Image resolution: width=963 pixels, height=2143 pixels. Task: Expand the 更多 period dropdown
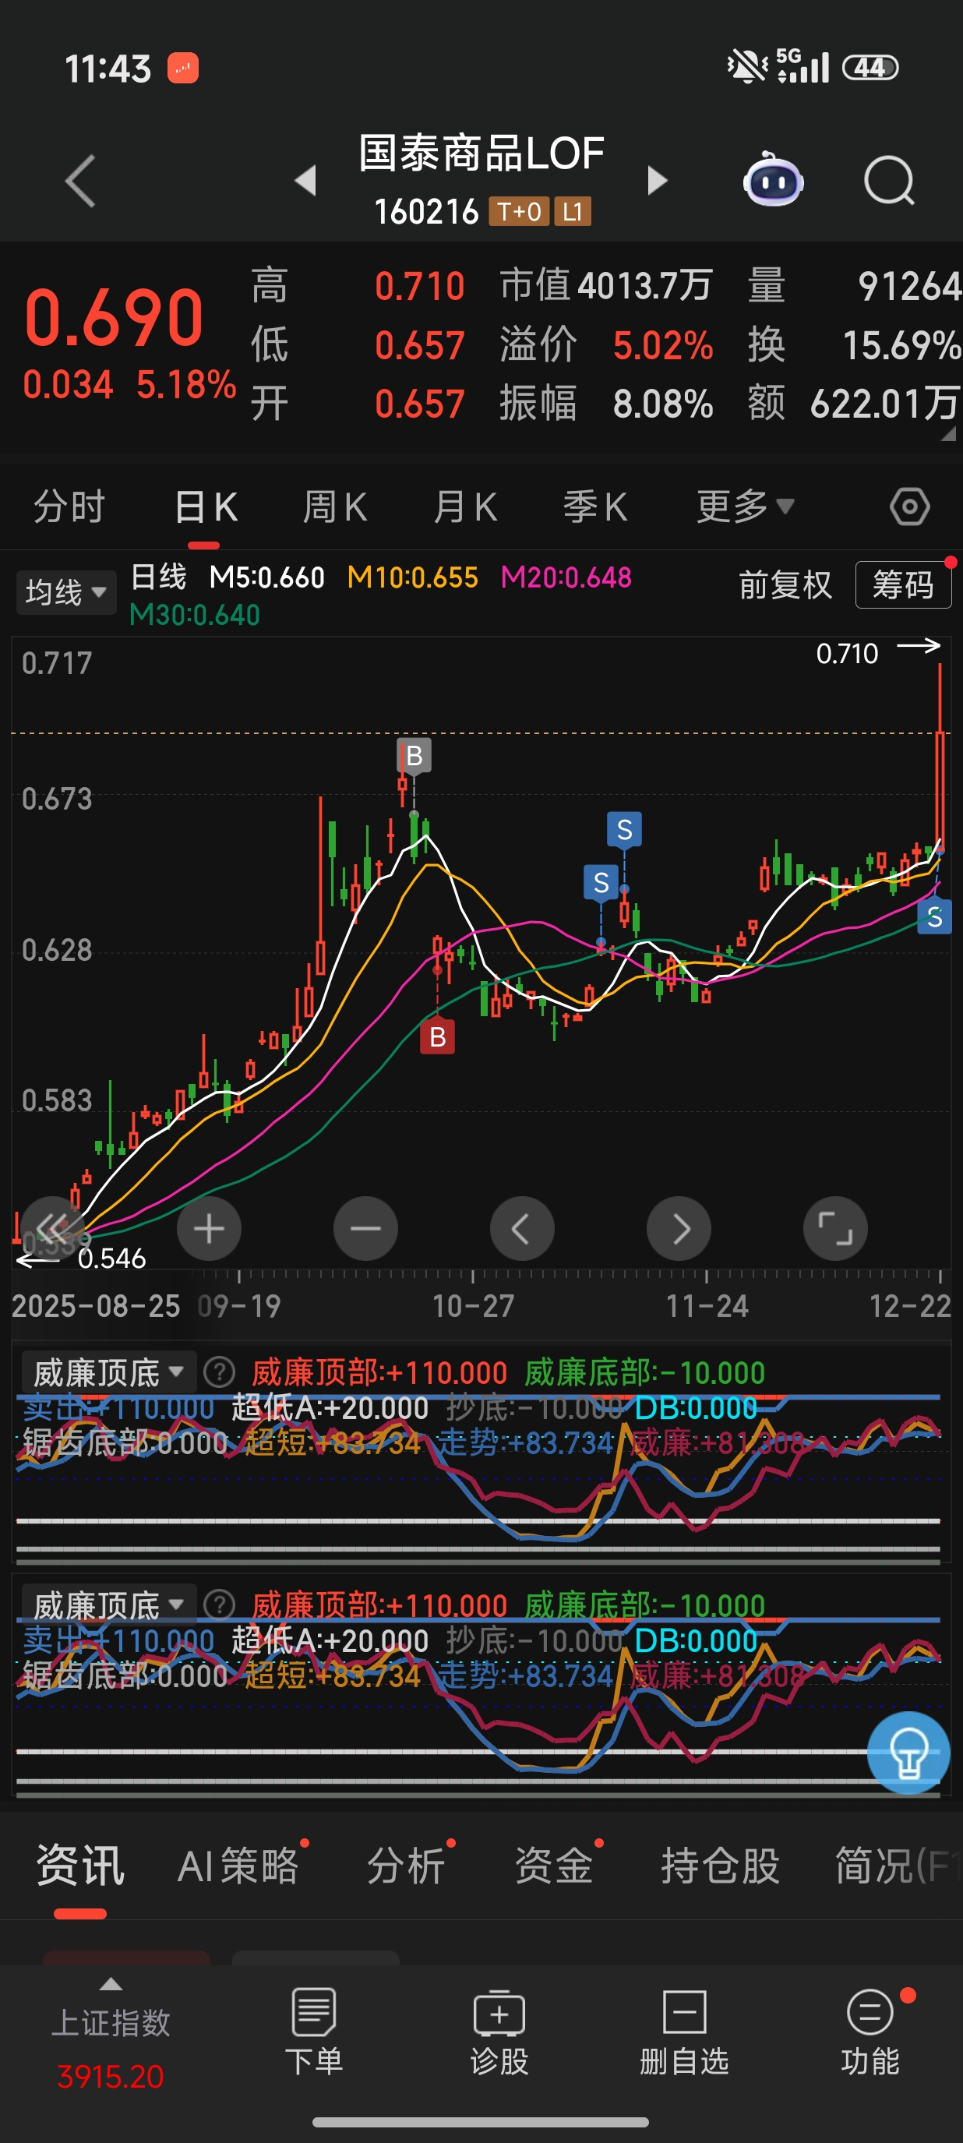tap(744, 507)
